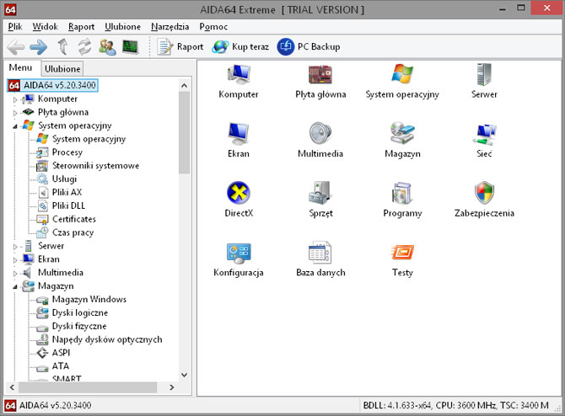Select Sterowniki systemowe in the tree
565x416 pixels.
click(x=94, y=166)
